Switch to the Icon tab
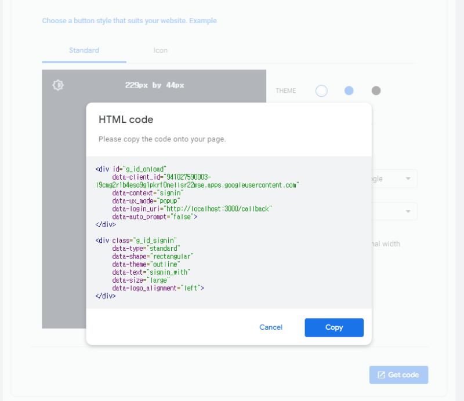This screenshot has width=464, height=401. [161, 50]
